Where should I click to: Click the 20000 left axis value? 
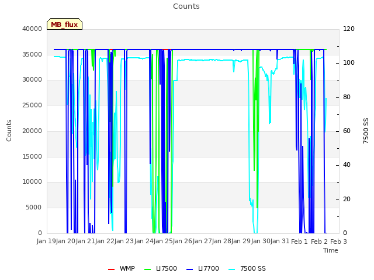32,131
